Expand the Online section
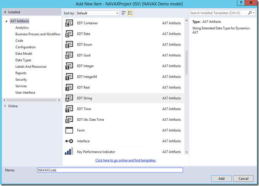Image resolution: width=259 pixels, height=186 pixels. click(x=5, y=106)
